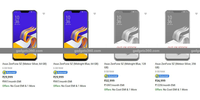Click Assured badge under Meteor Silver 64 GB
This screenshot has height=100, width=200.
click(9, 72)
